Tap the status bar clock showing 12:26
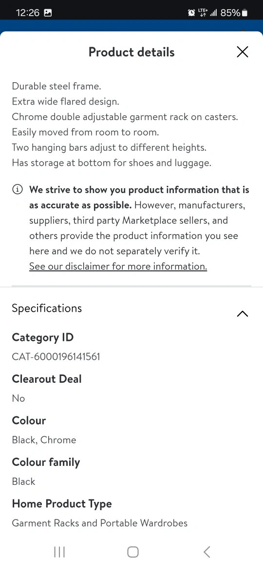 click(x=28, y=13)
